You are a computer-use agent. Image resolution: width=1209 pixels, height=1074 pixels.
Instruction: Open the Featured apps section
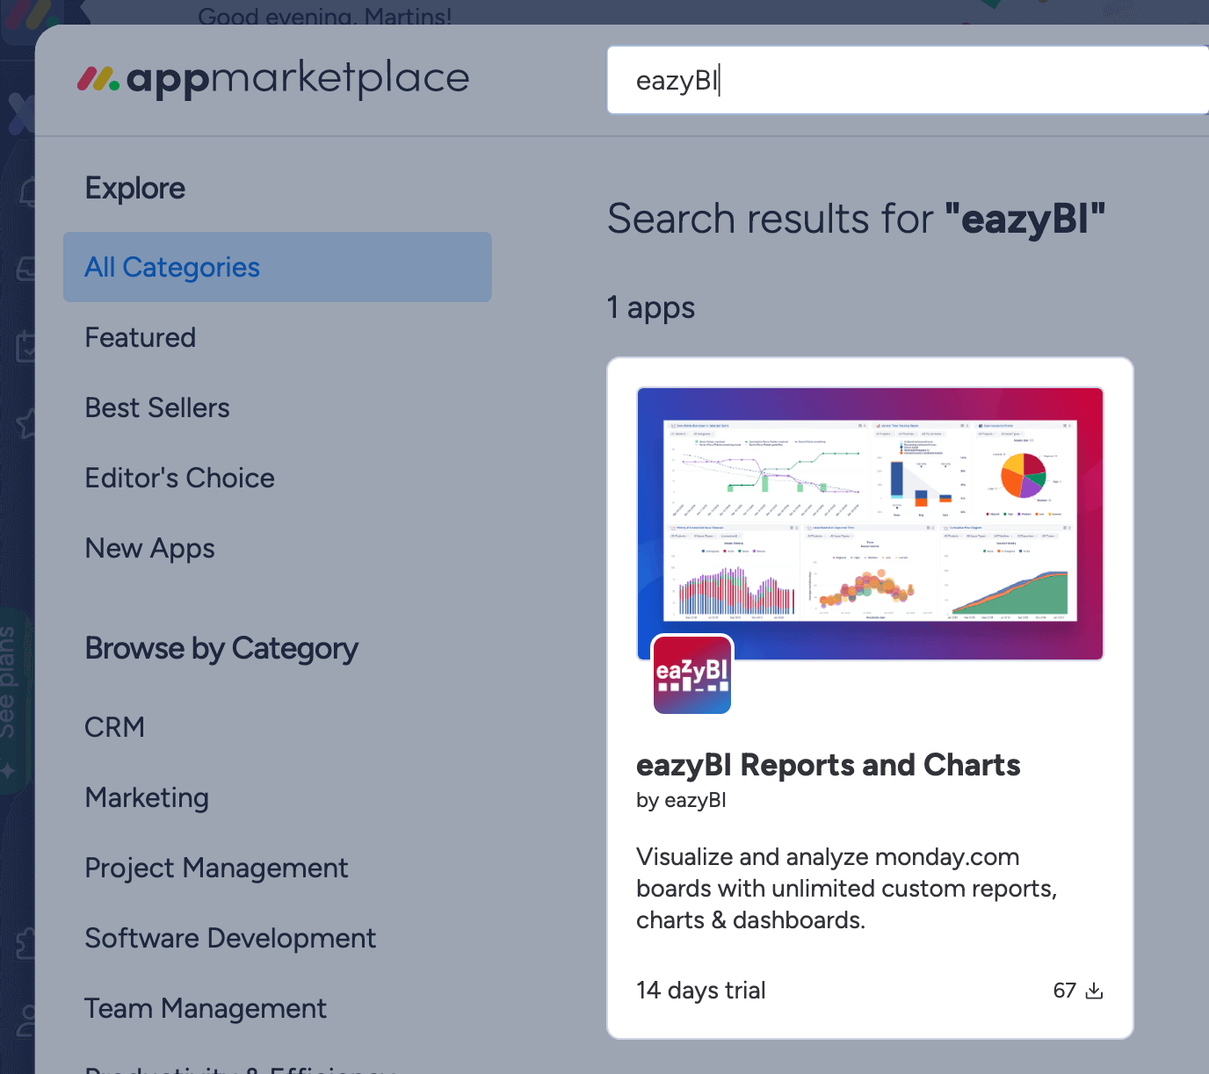point(141,337)
